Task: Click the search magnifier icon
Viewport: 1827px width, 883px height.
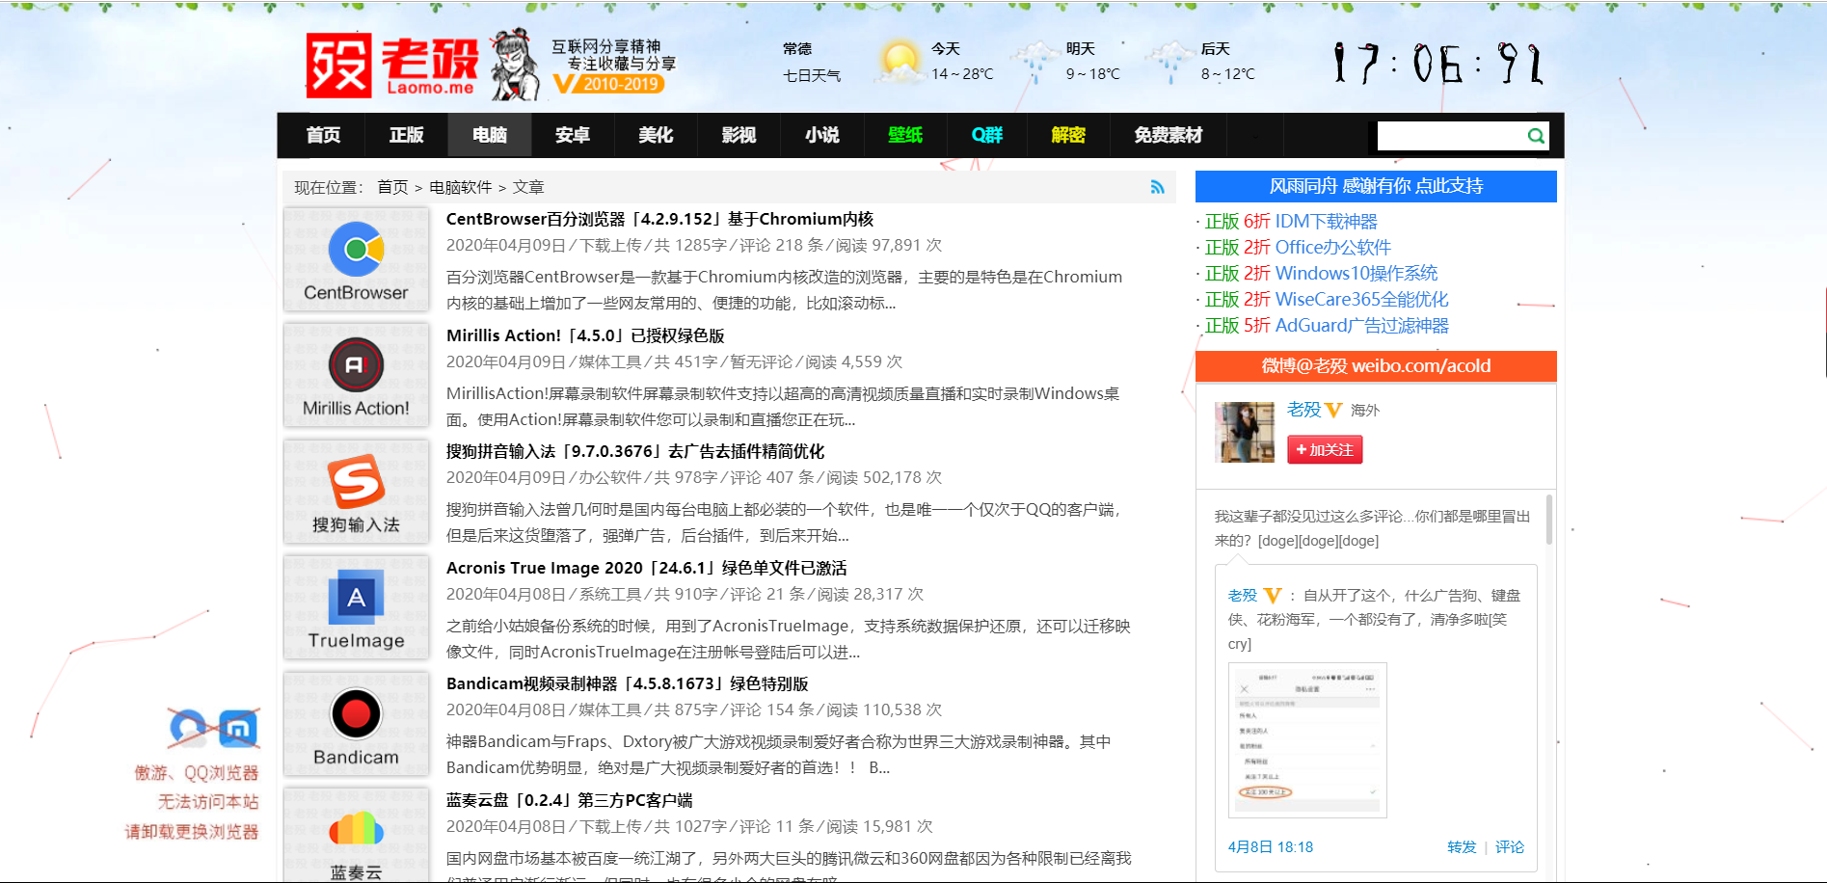Action: (1536, 136)
